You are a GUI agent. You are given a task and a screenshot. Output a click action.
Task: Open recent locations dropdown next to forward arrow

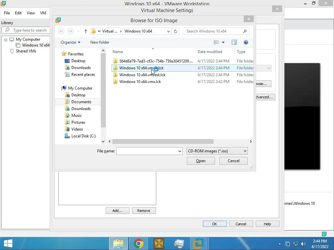pos(78,31)
